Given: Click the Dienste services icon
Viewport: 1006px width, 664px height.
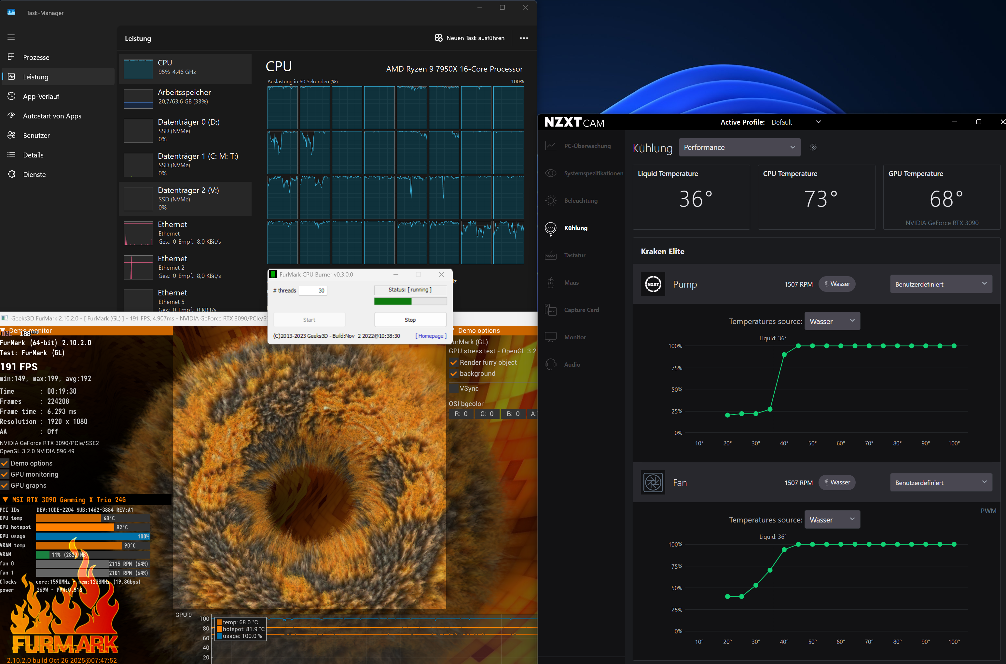Looking at the screenshot, I should coord(11,174).
